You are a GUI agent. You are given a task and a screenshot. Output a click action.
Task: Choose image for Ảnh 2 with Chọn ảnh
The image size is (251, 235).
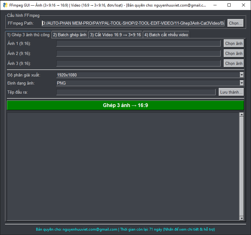pyautogui.click(x=234, y=53)
